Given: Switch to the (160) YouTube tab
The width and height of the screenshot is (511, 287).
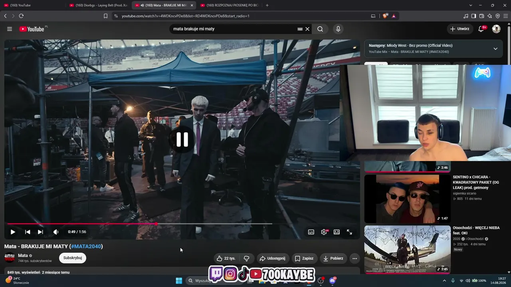Looking at the screenshot, I should point(32,5).
